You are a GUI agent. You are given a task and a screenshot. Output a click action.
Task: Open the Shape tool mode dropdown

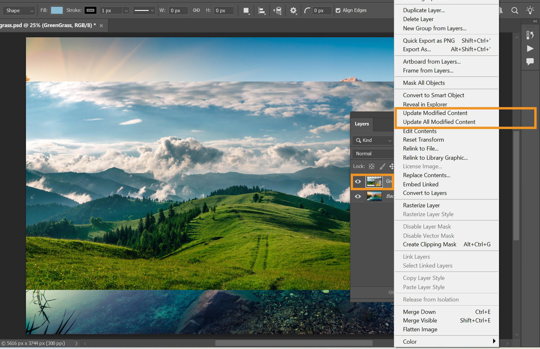(19, 10)
